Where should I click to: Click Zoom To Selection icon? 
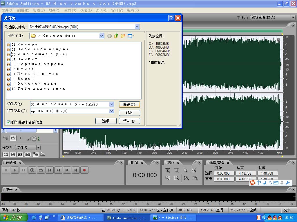(x=193, y=170)
